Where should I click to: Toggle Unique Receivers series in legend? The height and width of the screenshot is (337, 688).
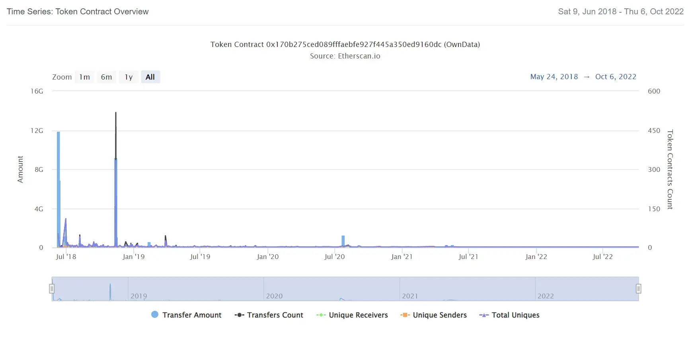[x=352, y=315]
